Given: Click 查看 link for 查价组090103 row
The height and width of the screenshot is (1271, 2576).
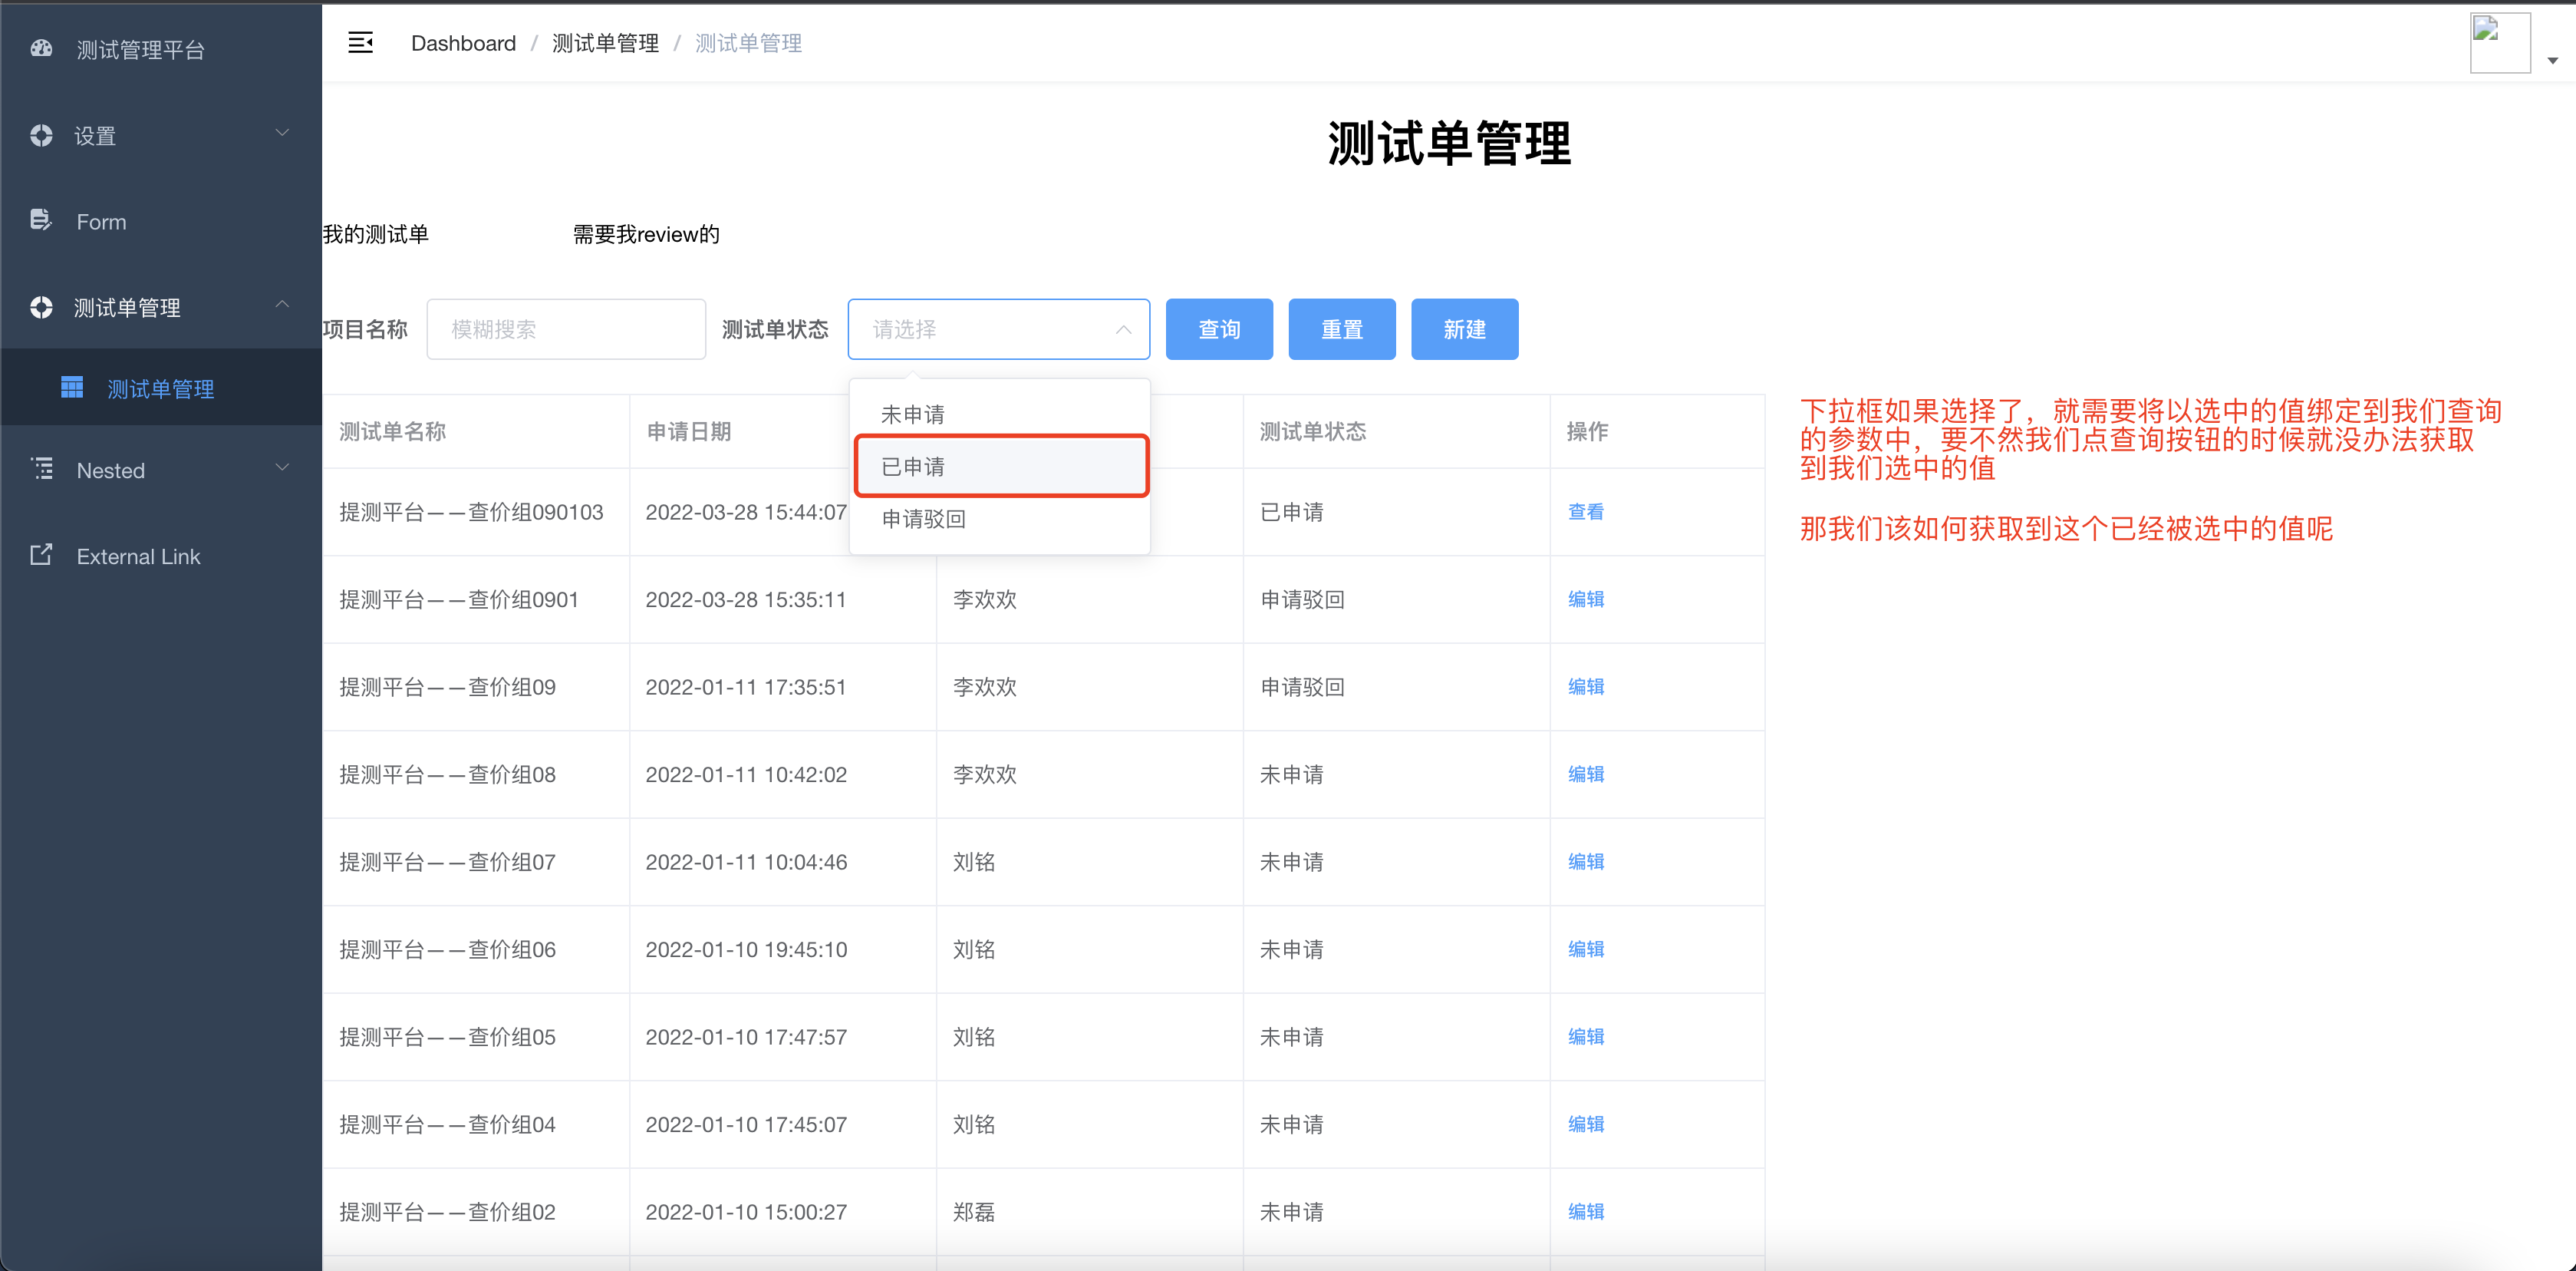Looking at the screenshot, I should [1585, 511].
